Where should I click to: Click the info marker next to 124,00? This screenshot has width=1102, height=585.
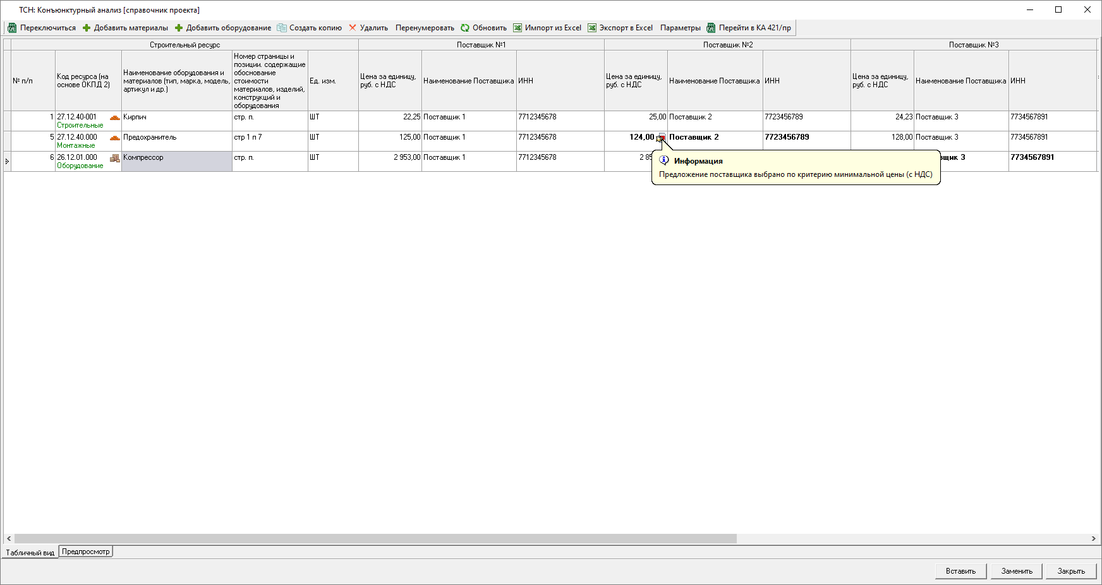[661, 138]
